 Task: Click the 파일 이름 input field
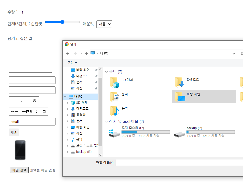point(179,163)
